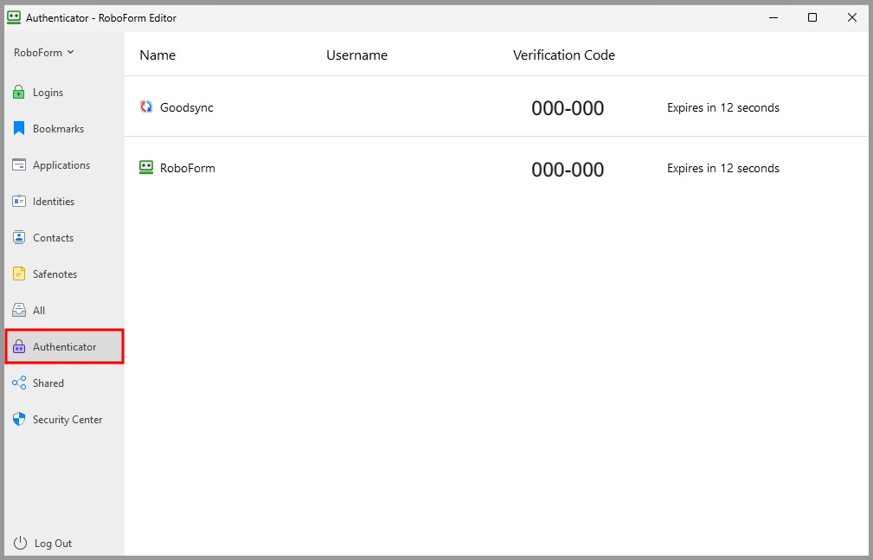This screenshot has height=560, width=873.
Task: Click the RoboForm app icon in title bar
Action: click(14, 17)
